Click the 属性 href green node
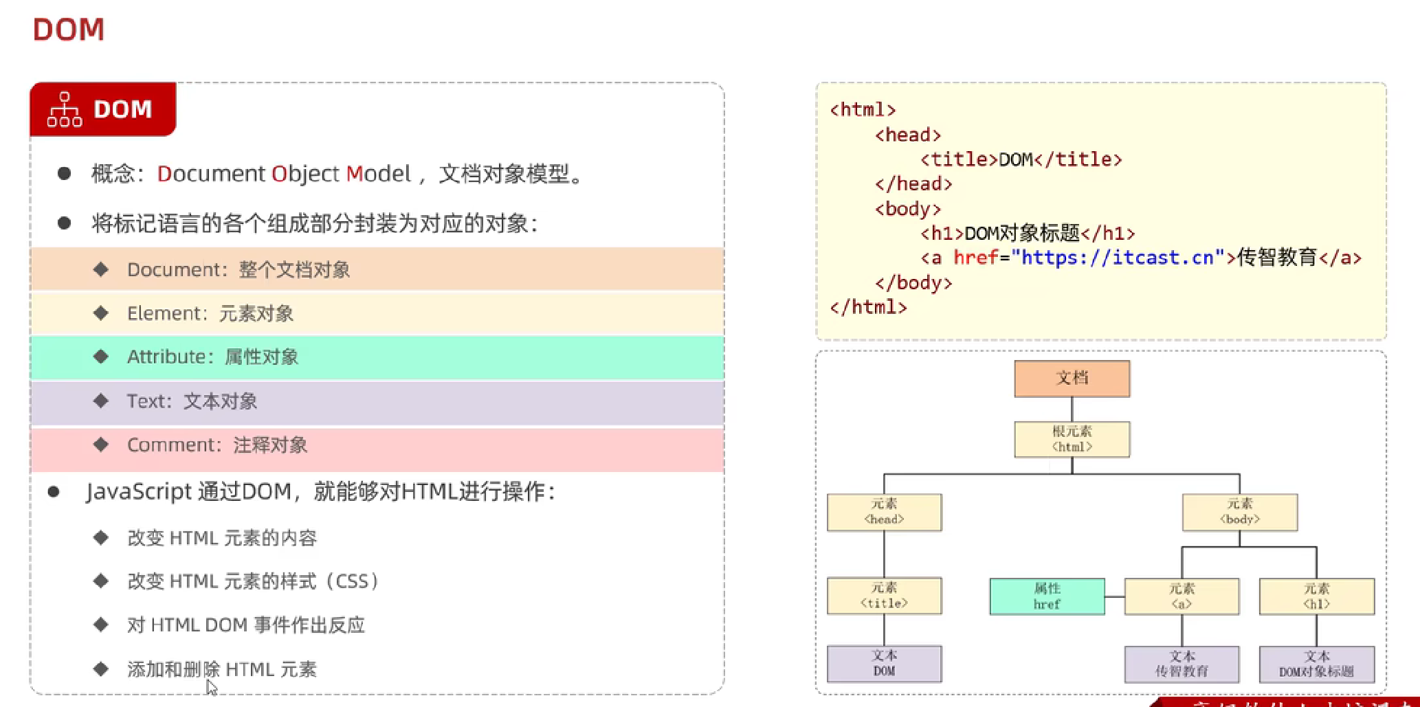This screenshot has width=1420, height=707. (1047, 596)
